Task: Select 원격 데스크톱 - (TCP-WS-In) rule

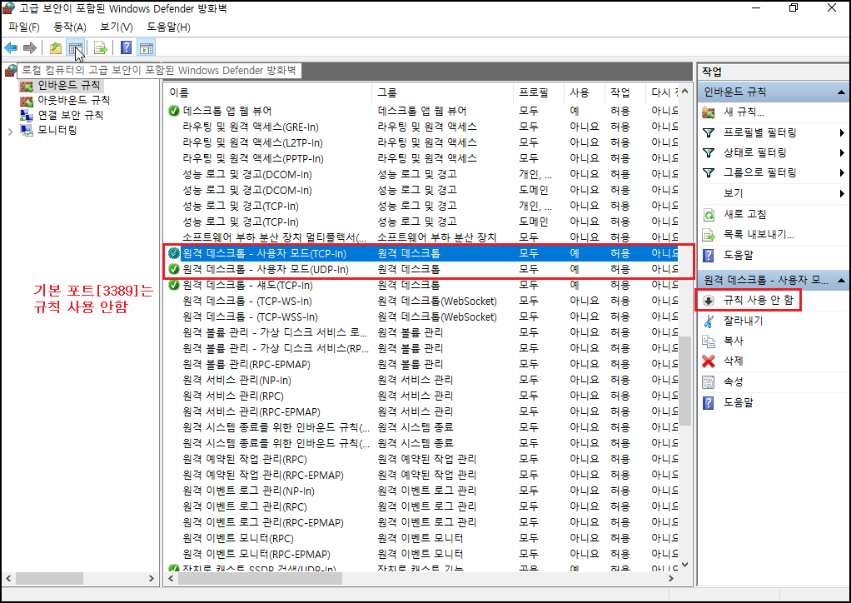Action: tap(422, 301)
